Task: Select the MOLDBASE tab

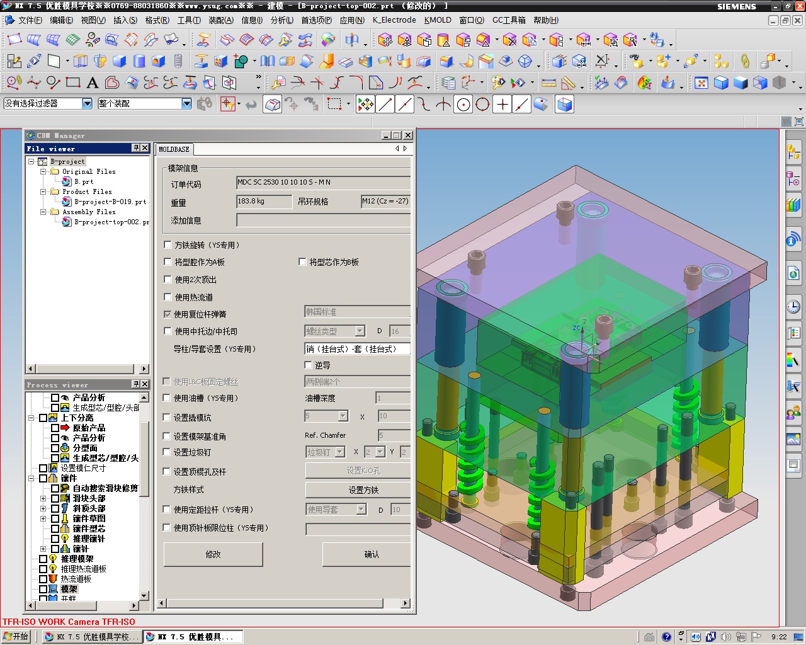Action: 174,149
